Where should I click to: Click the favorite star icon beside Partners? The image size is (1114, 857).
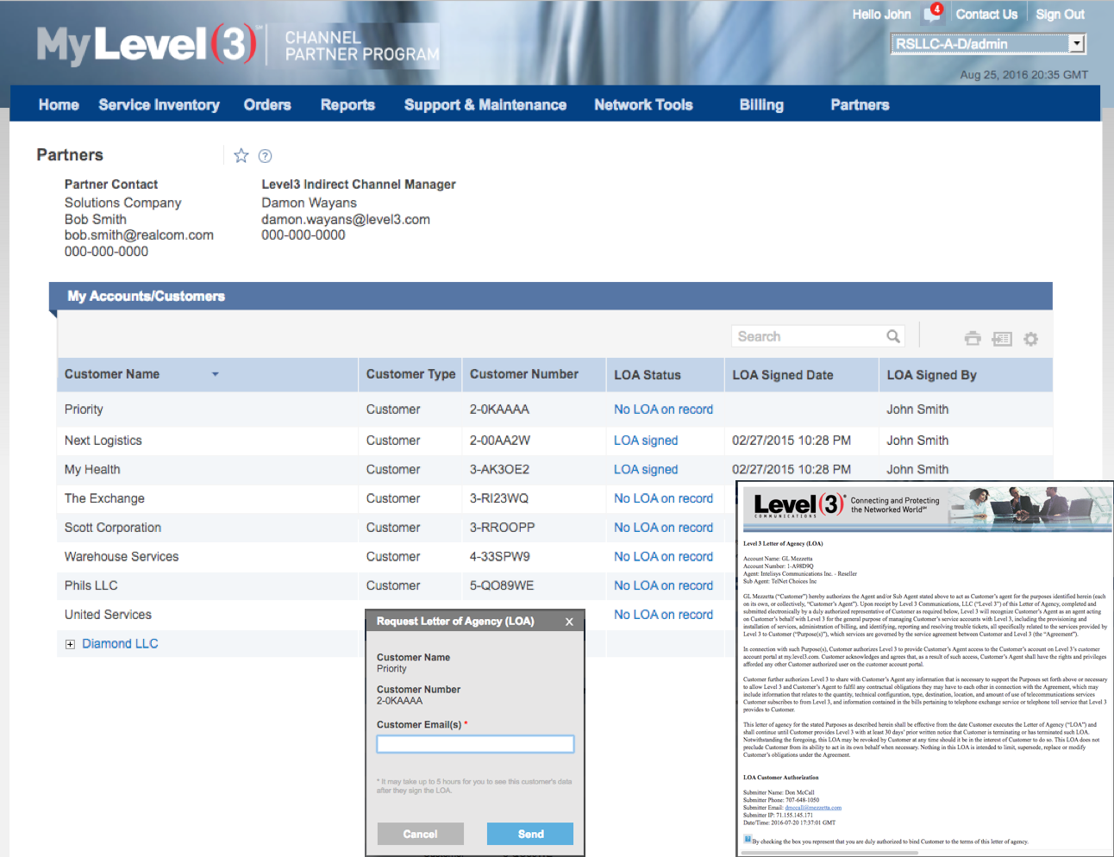point(241,155)
